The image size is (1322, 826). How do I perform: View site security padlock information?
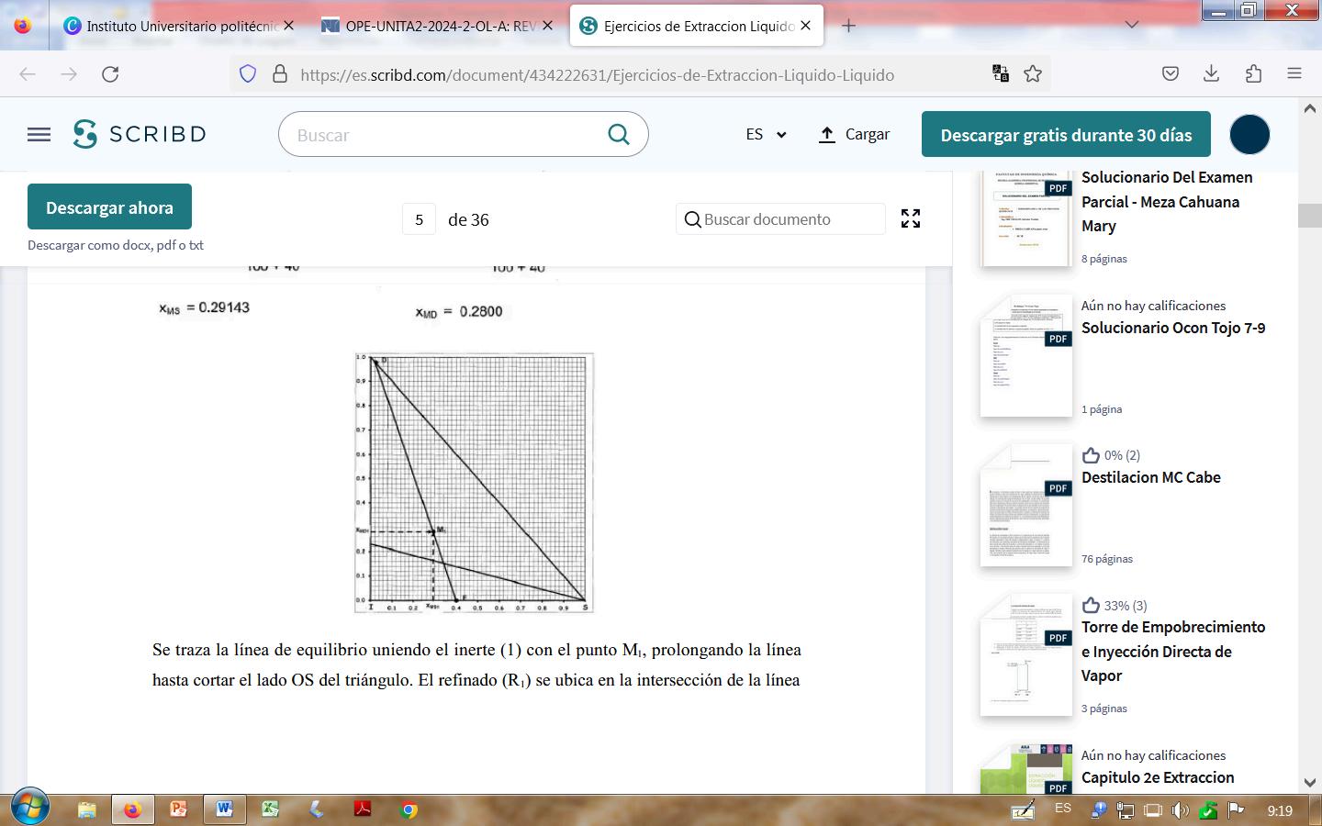pyautogui.click(x=280, y=74)
